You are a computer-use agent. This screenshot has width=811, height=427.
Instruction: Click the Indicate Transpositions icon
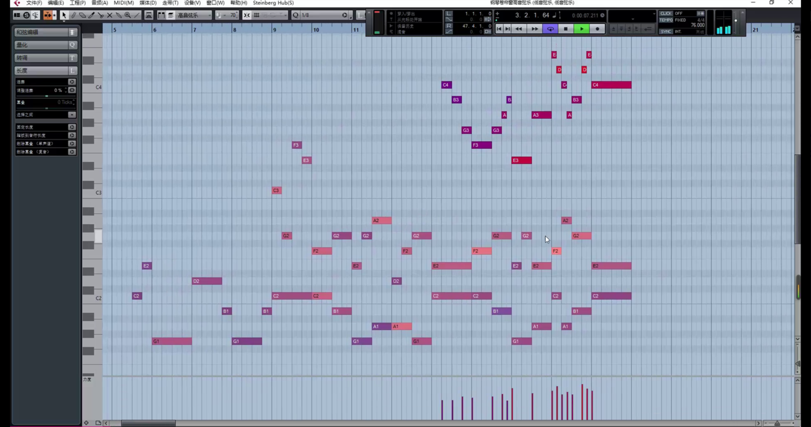pyautogui.click(x=149, y=15)
